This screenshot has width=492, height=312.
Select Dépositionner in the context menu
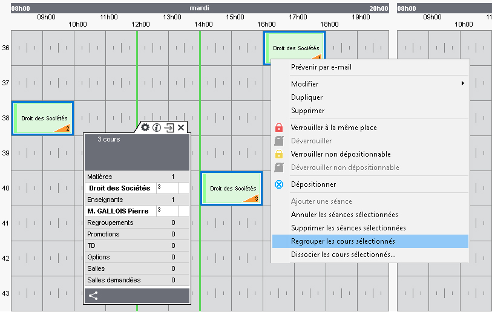coord(370,184)
